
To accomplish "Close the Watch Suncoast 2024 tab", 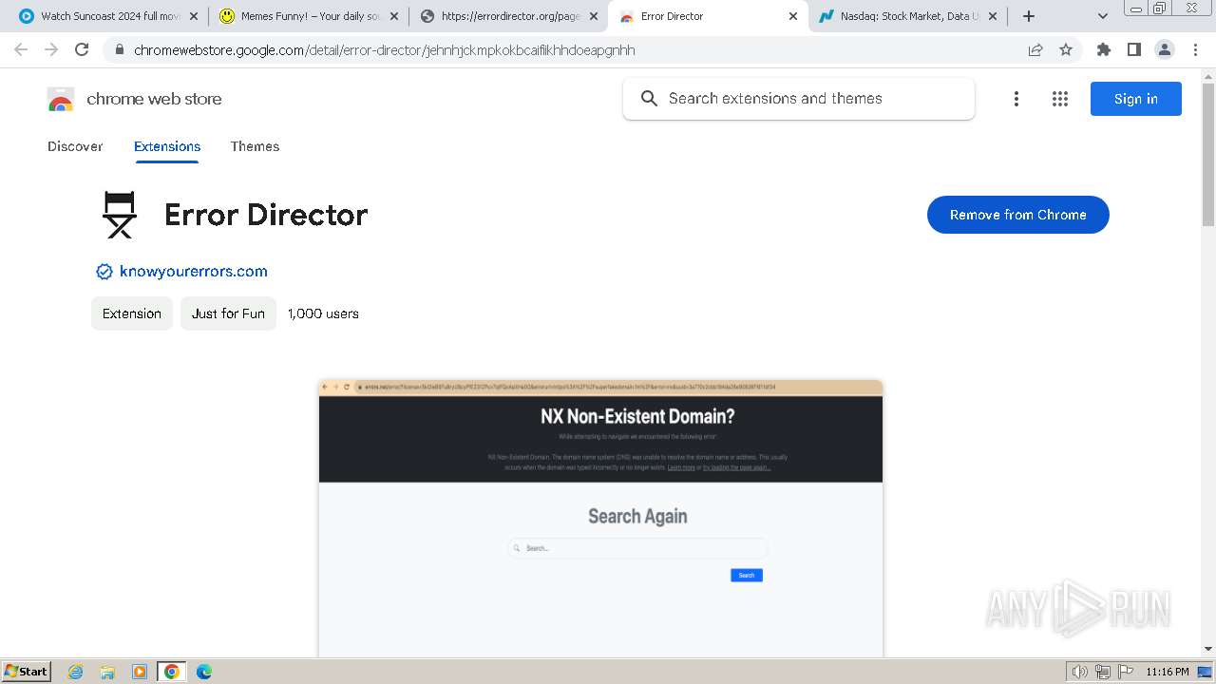I will pos(194,16).
